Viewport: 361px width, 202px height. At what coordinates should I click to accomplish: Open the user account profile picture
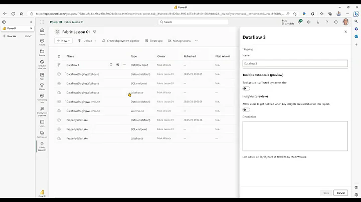[345, 22]
